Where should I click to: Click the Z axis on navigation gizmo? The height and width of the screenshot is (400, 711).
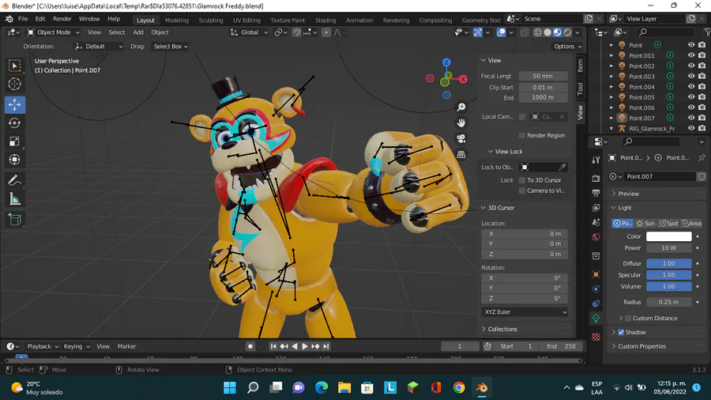point(446,62)
